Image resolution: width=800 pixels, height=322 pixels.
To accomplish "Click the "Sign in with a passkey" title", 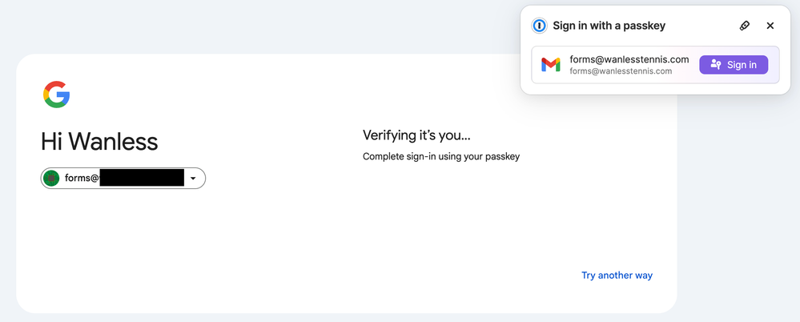I will tap(609, 26).
